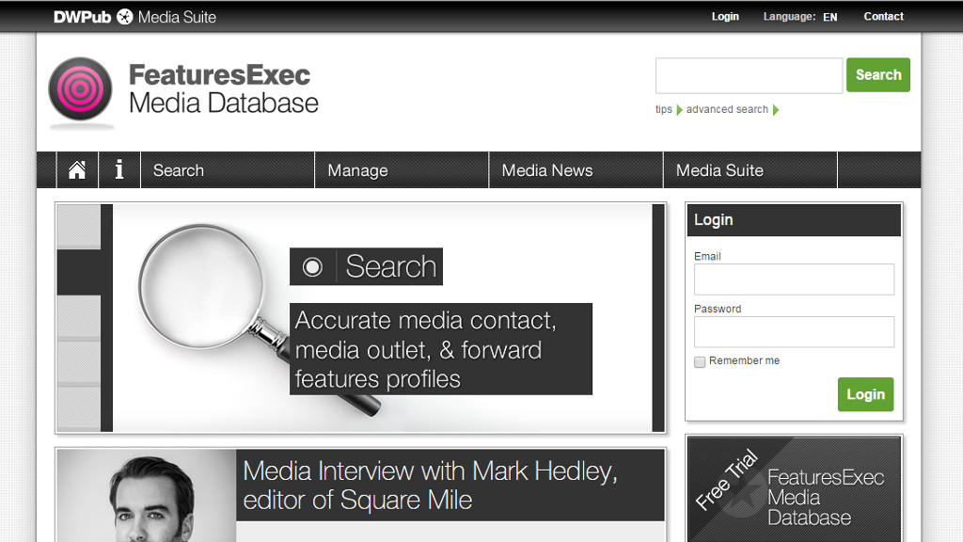Select a carousel slide thumbnail on the left
The width and height of the screenshot is (963, 542).
coord(78,227)
